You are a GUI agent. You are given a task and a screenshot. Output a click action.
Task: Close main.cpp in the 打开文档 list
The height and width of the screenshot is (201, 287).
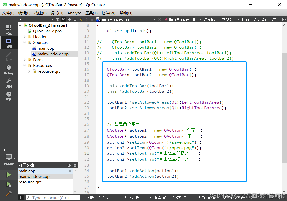pos(70,171)
